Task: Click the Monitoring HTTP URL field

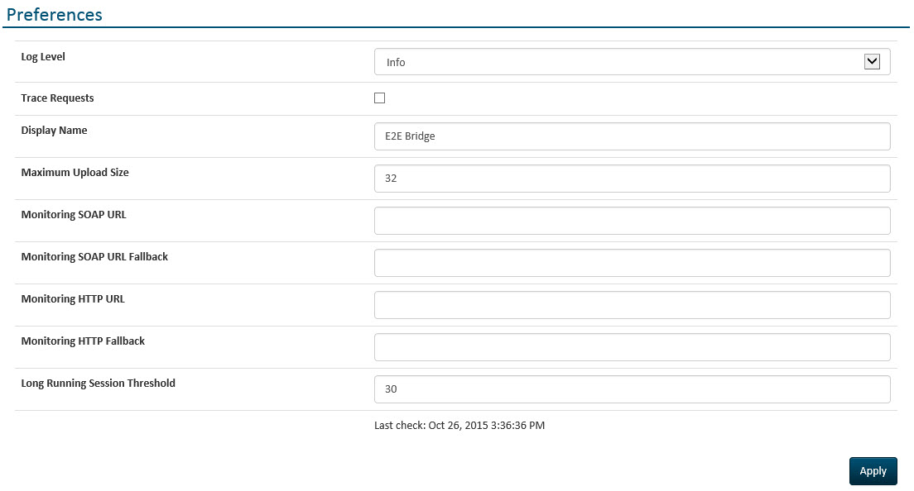Action: tap(633, 304)
